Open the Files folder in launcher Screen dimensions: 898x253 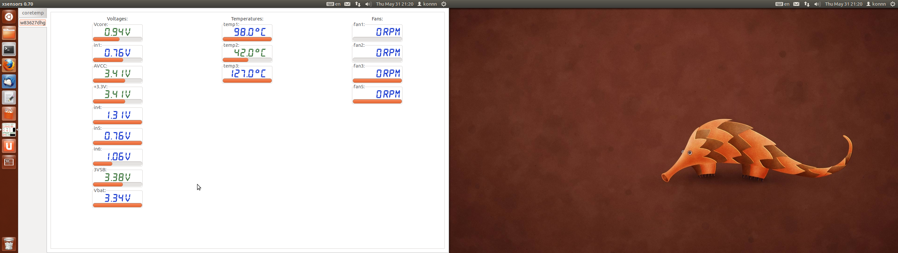pos(9,33)
